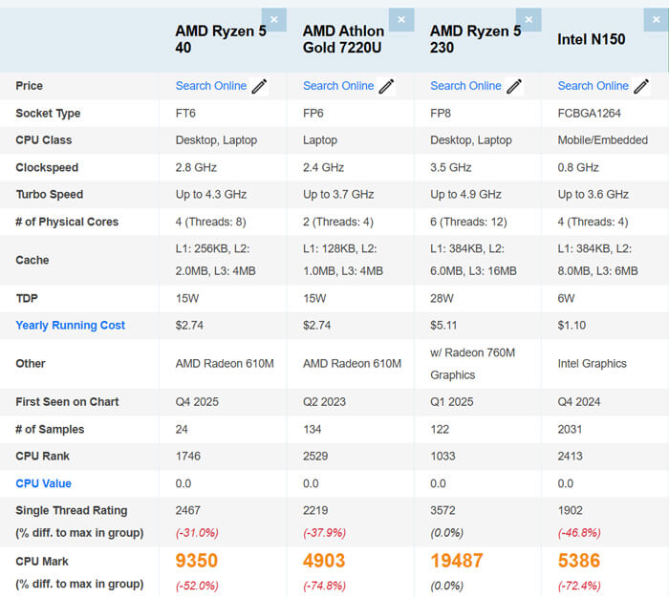This screenshot has height=597, width=669.
Task: Remove AMD Ryzen 5 230 column
Action: [x=529, y=20]
